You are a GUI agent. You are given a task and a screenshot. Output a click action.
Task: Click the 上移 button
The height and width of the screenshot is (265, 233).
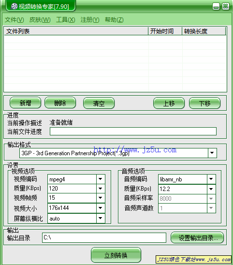pos(169,103)
